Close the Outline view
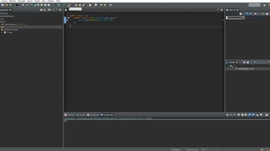Screen dimensions: 270x151 pyautogui.click(x=237, y=62)
